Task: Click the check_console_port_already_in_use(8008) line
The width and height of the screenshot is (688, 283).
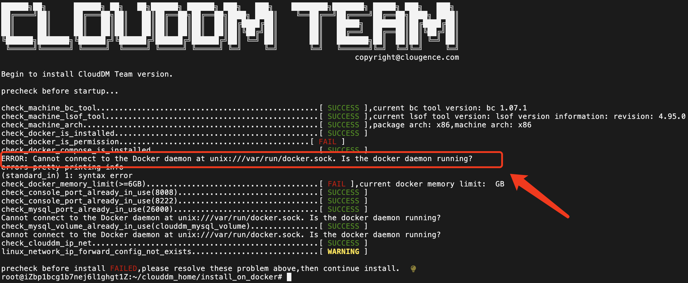Action: [x=184, y=192]
